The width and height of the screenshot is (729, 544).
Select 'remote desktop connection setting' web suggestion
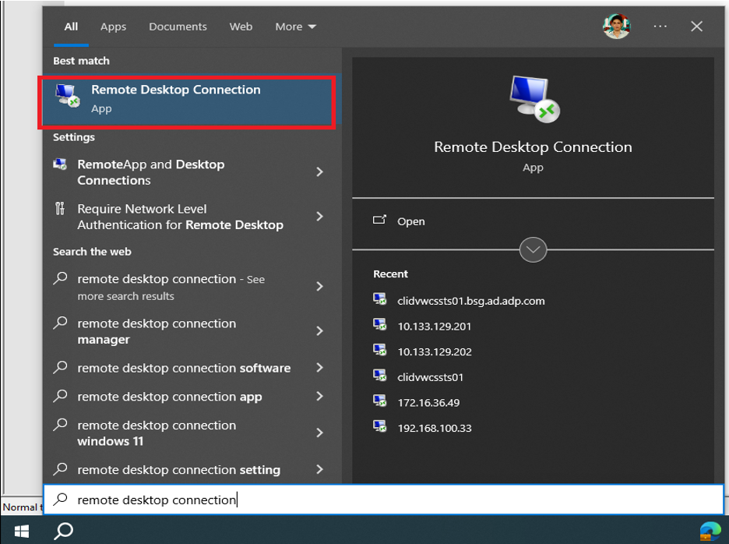click(x=192, y=469)
